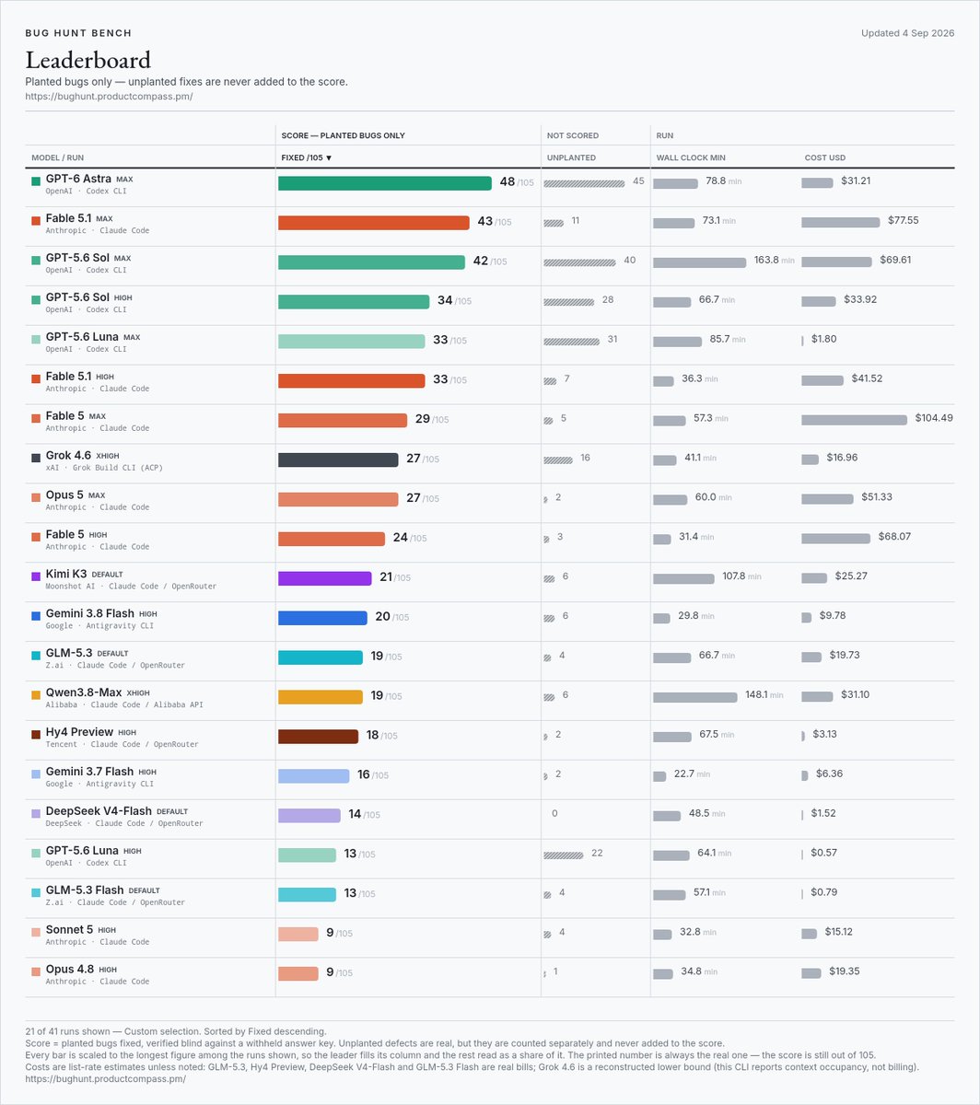Click the Kimi K3 purple score bar
The image size is (980, 1105).
pyautogui.click(x=325, y=578)
